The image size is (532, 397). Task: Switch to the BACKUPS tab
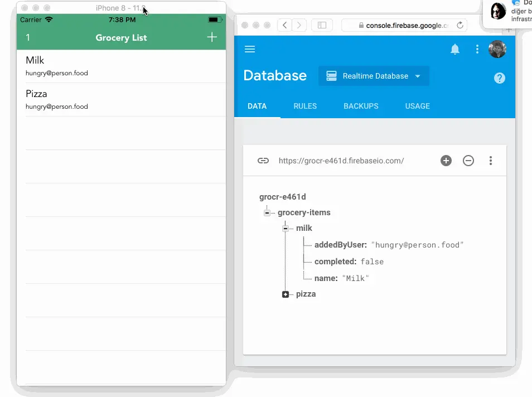(361, 106)
